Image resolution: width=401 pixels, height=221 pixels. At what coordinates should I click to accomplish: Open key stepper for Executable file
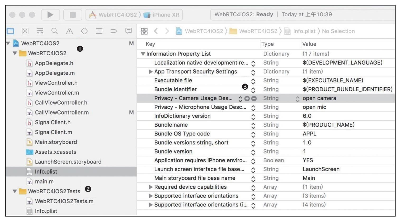tap(253, 81)
